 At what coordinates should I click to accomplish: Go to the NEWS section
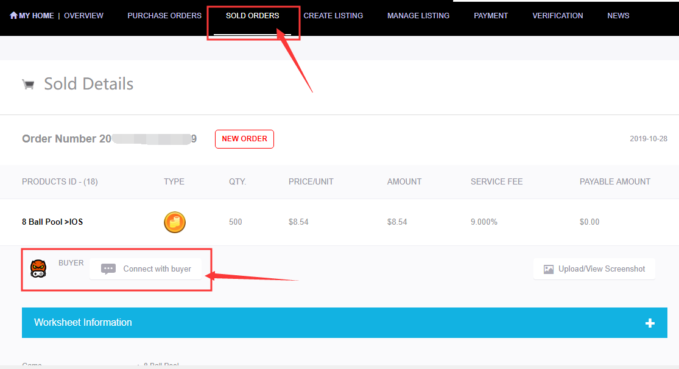tap(618, 16)
